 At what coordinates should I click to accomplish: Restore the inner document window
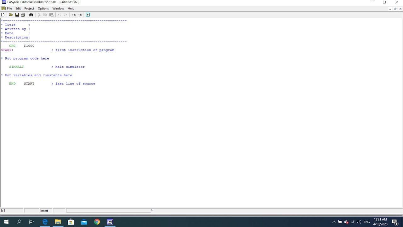coord(395,9)
